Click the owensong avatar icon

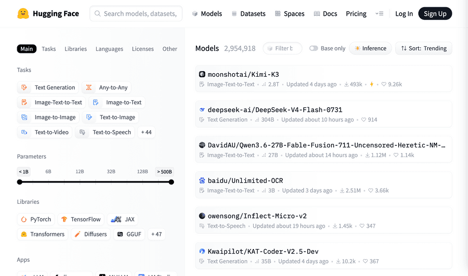coord(202,216)
